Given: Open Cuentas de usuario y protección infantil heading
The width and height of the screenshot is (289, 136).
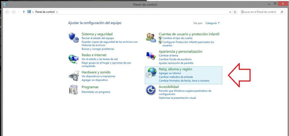Looking at the screenshot, I should click(189, 34).
